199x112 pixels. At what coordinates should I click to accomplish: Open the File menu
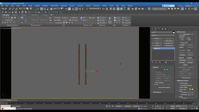(x=2, y=6)
